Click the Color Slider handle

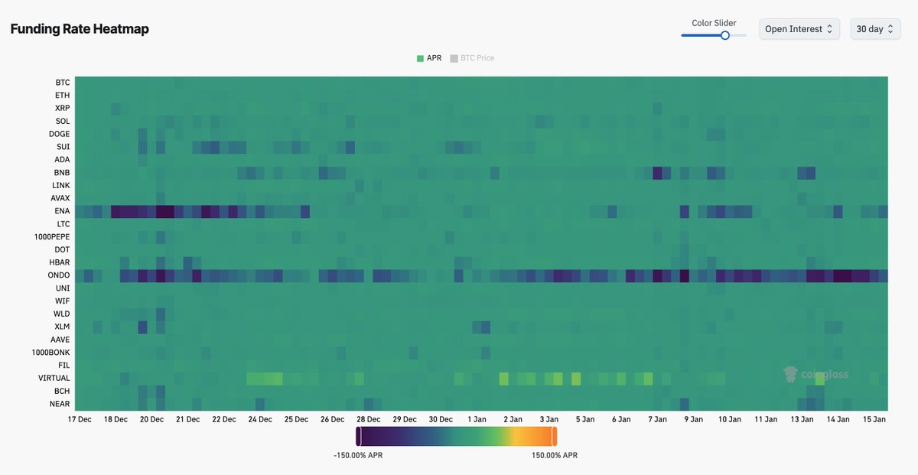pos(725,35)
